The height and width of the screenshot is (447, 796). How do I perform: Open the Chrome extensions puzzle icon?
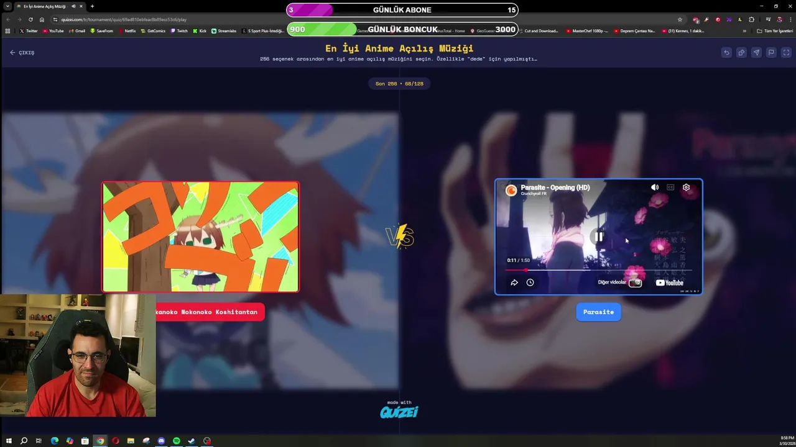pos(751,19)
